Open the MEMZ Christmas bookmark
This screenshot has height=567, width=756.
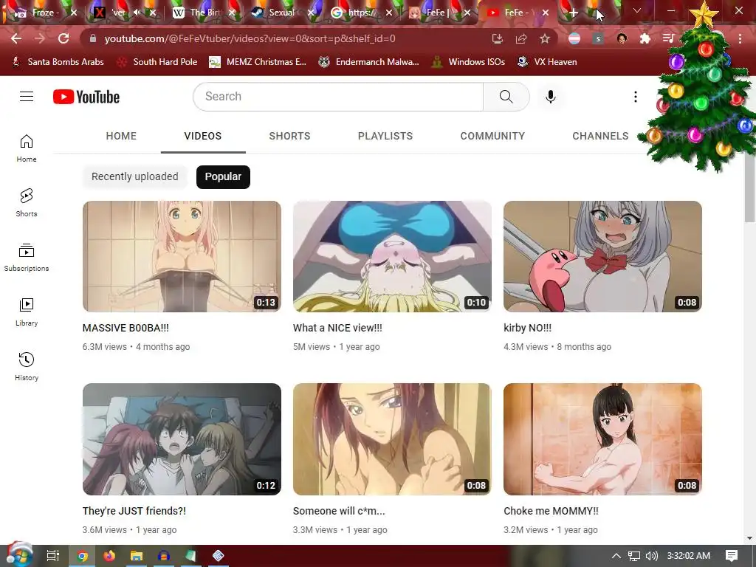pyautogui.click(x=258, y=62)
